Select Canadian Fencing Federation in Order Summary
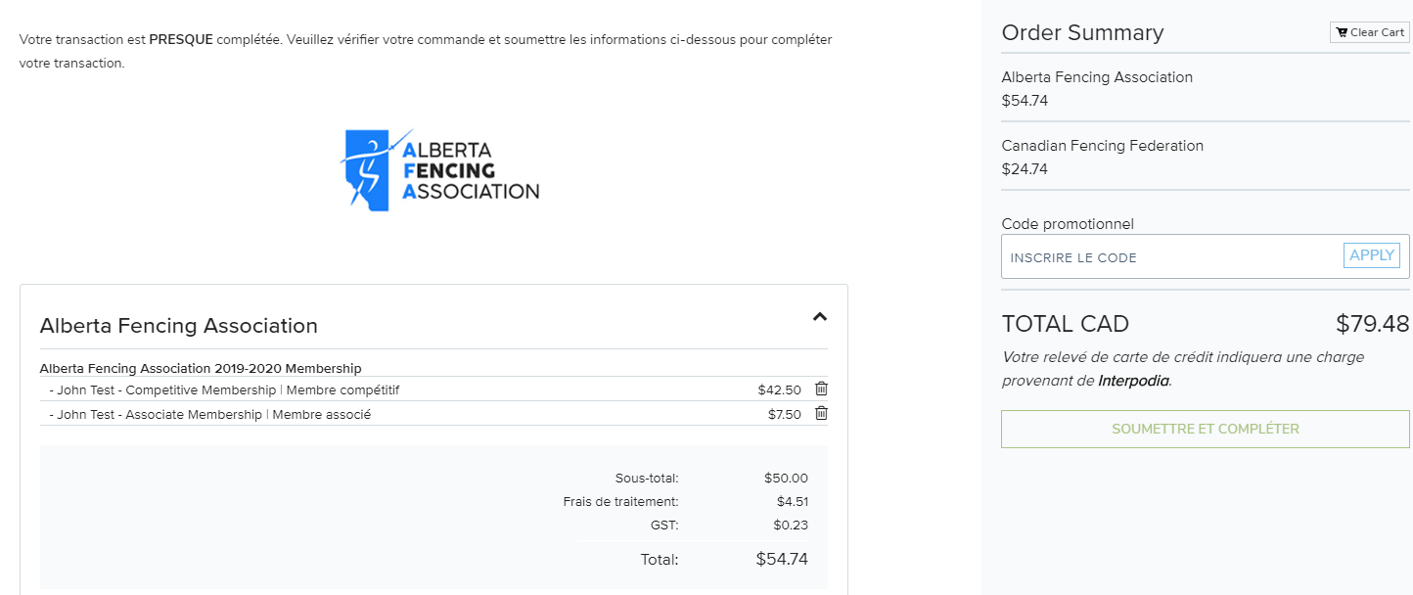Viewport: 1413px width, 595px height. click(x=1102, y=146)
